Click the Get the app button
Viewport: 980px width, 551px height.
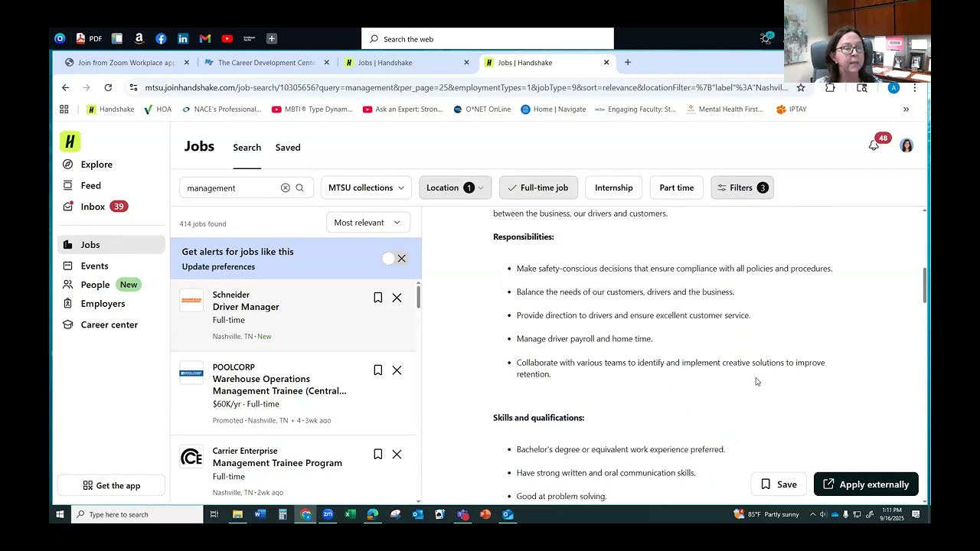(111, 485)
